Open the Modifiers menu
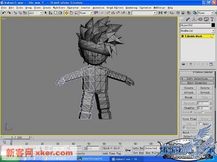The image size is (217, 162). pos(59,8)
